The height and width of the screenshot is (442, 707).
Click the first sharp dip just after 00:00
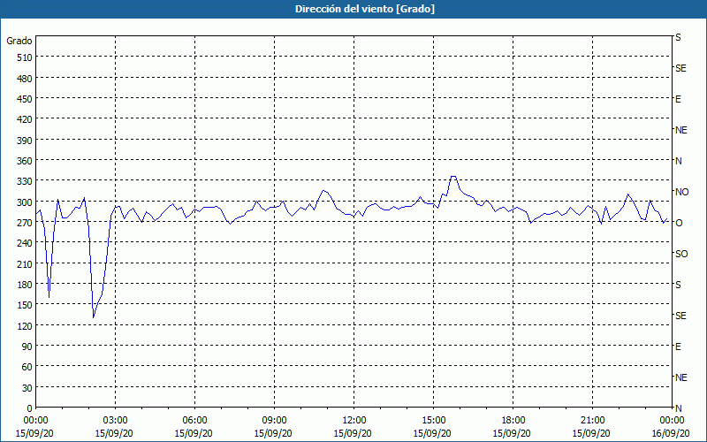(x=49, y=297)
